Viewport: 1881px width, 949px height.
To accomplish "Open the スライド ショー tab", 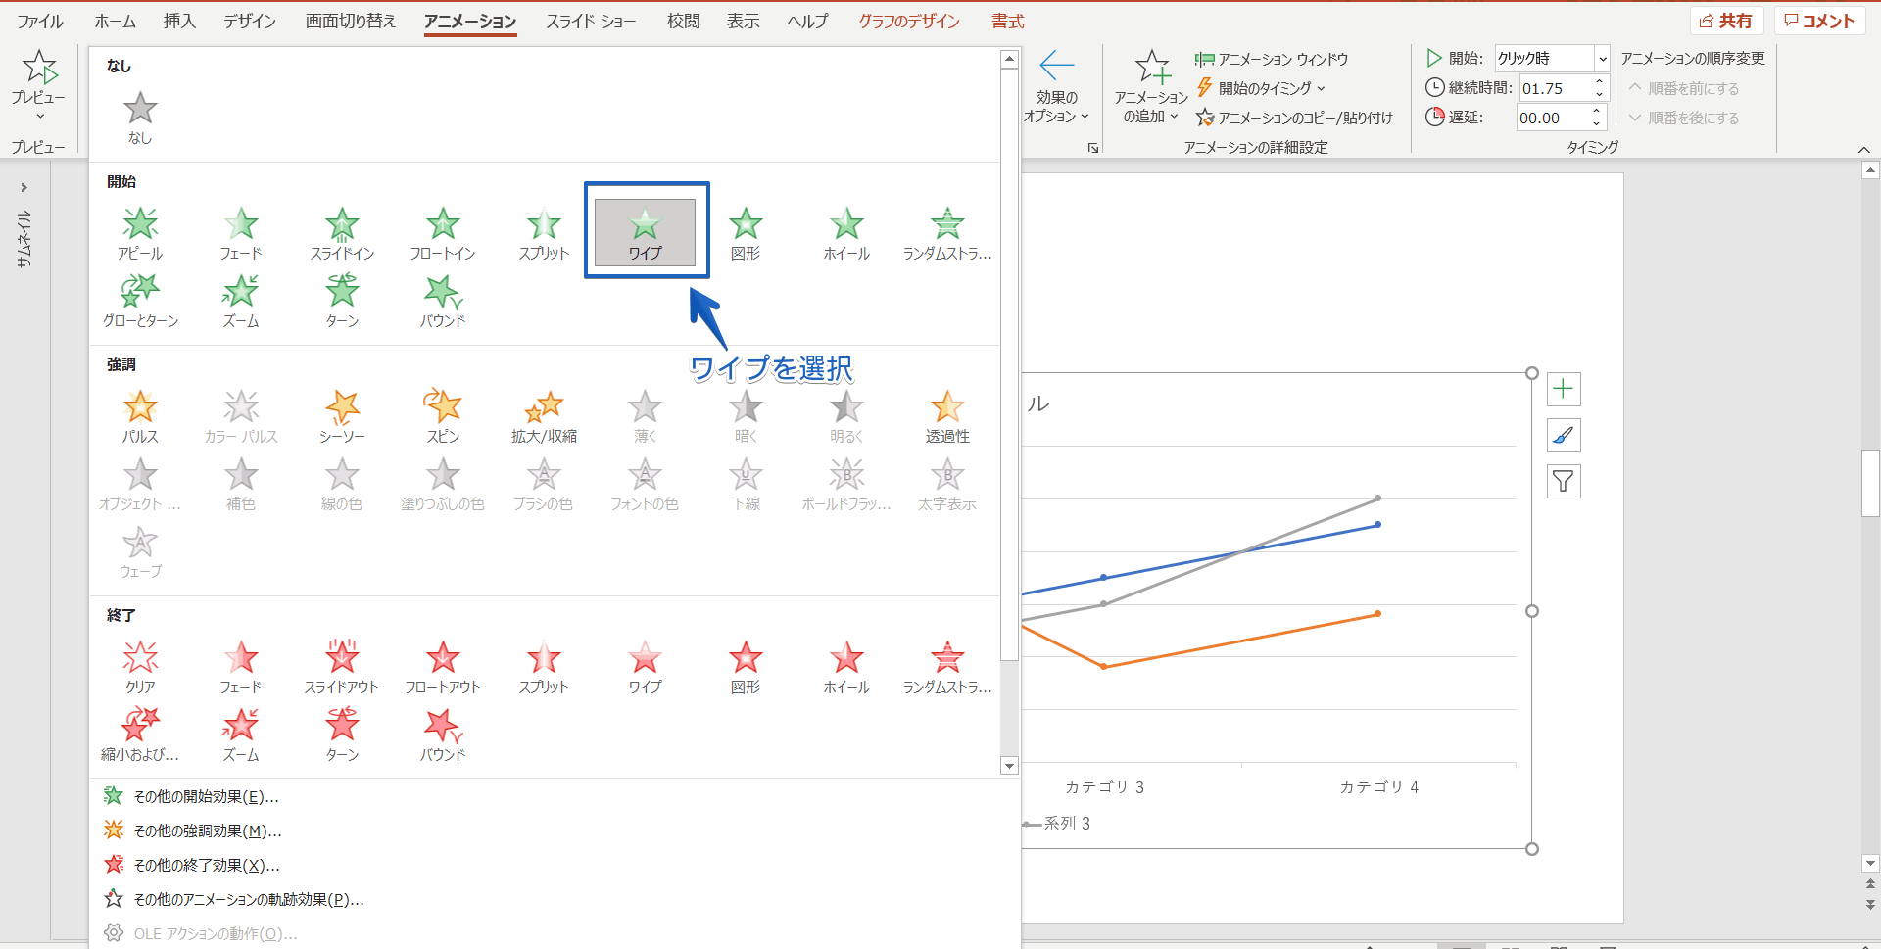I will coord(591,21).
